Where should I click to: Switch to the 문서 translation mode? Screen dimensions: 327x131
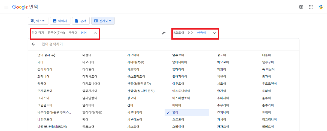pos(81,21)
